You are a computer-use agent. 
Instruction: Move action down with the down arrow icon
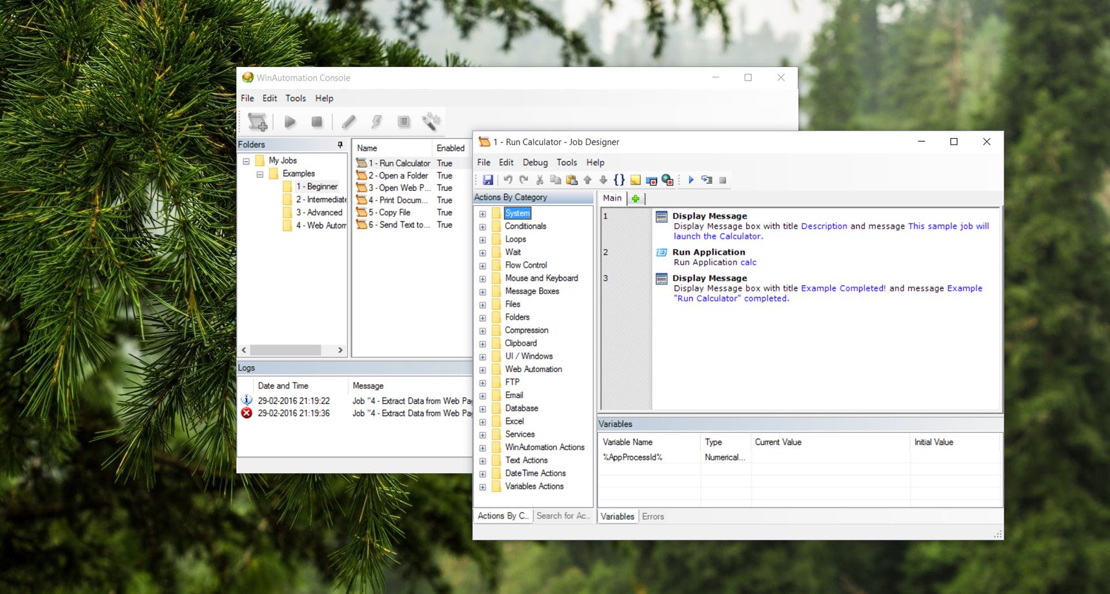coord(603,180)
